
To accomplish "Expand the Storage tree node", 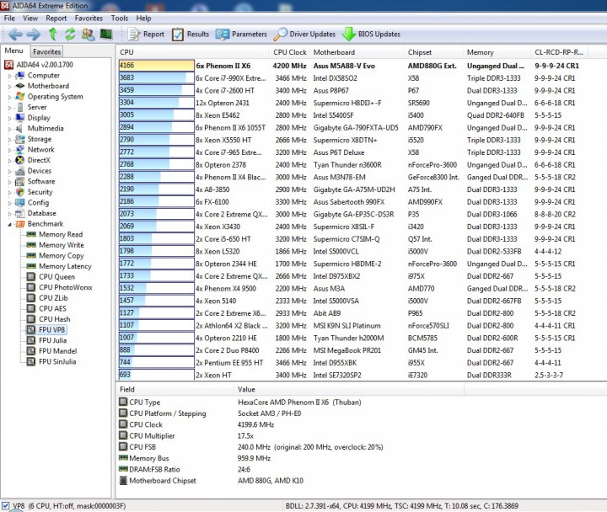I will point(9,140).
